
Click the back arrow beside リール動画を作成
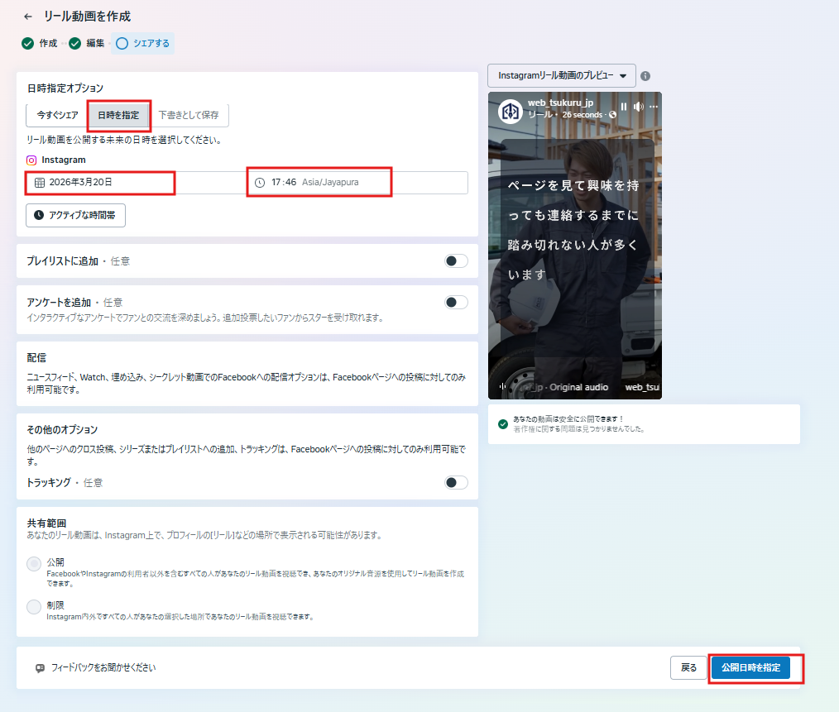click(x=28, y=17)
